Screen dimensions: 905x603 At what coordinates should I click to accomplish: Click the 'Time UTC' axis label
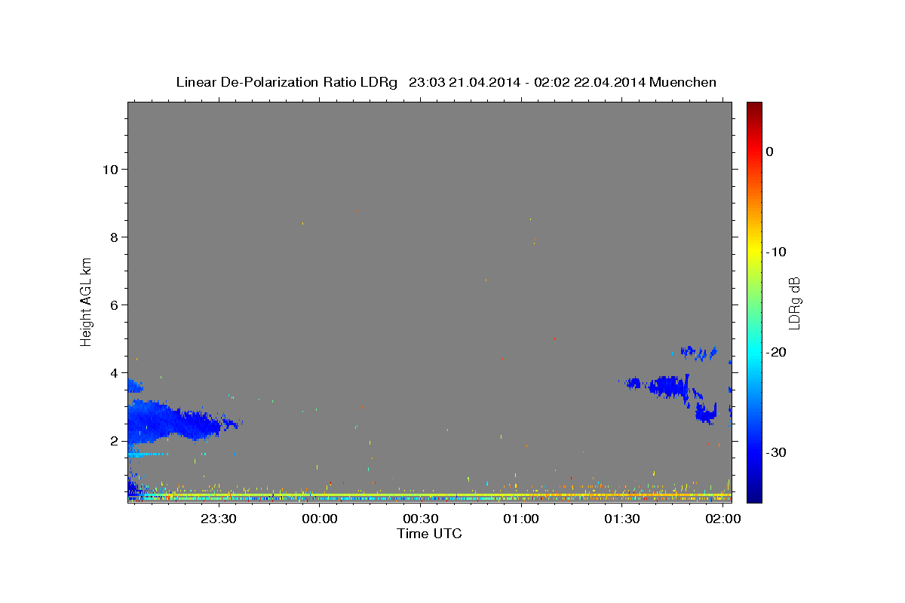[x=429, y=534]
